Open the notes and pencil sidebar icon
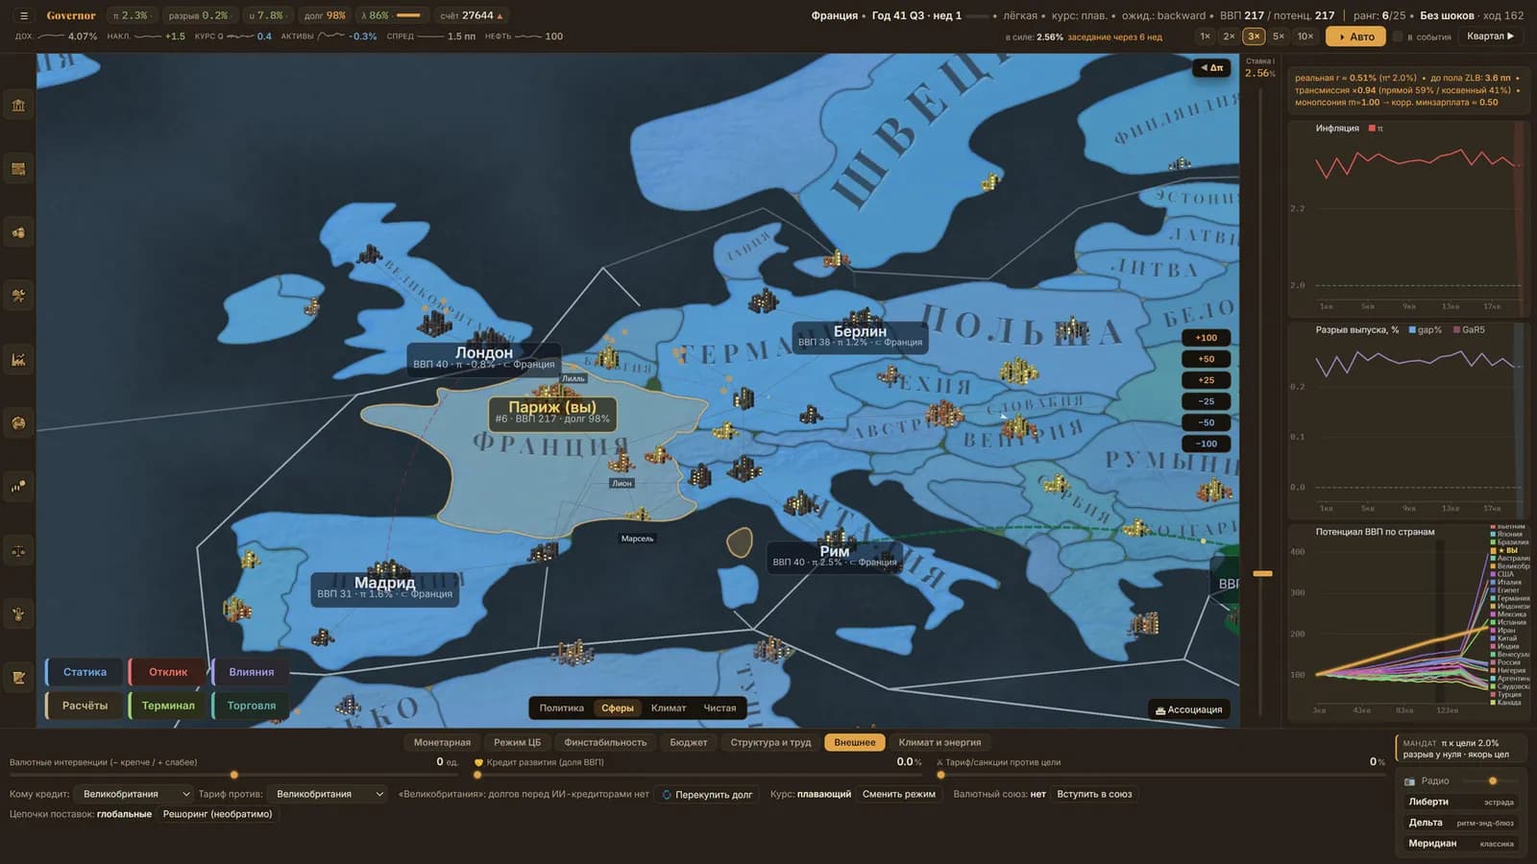Image resolution: width=1537 pixels, height=864 pixels. pyautogui.click(x=18, y=678)
